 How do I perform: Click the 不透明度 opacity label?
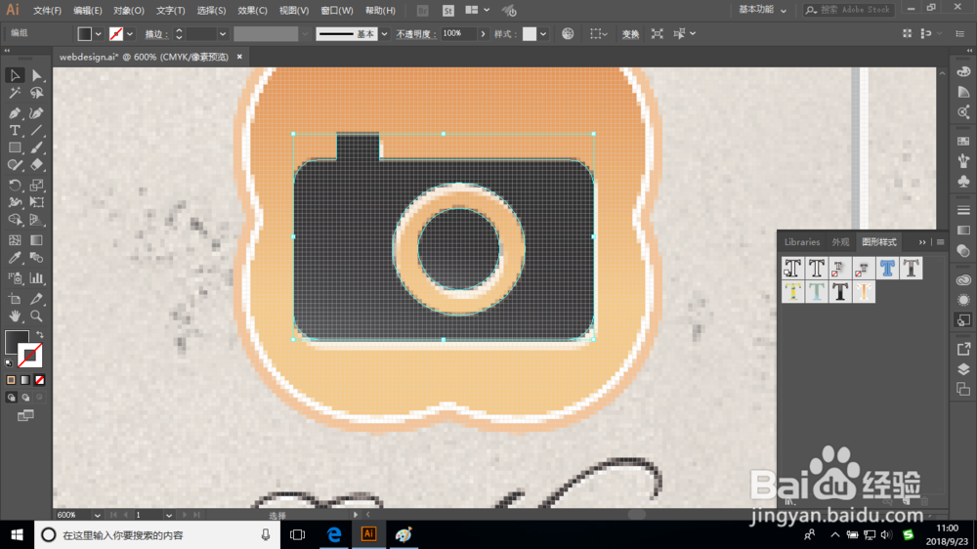(x=416, y=34)
